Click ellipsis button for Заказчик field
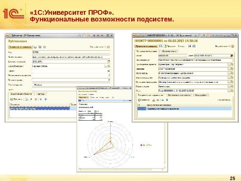241x181 pixels. point(229,69)
